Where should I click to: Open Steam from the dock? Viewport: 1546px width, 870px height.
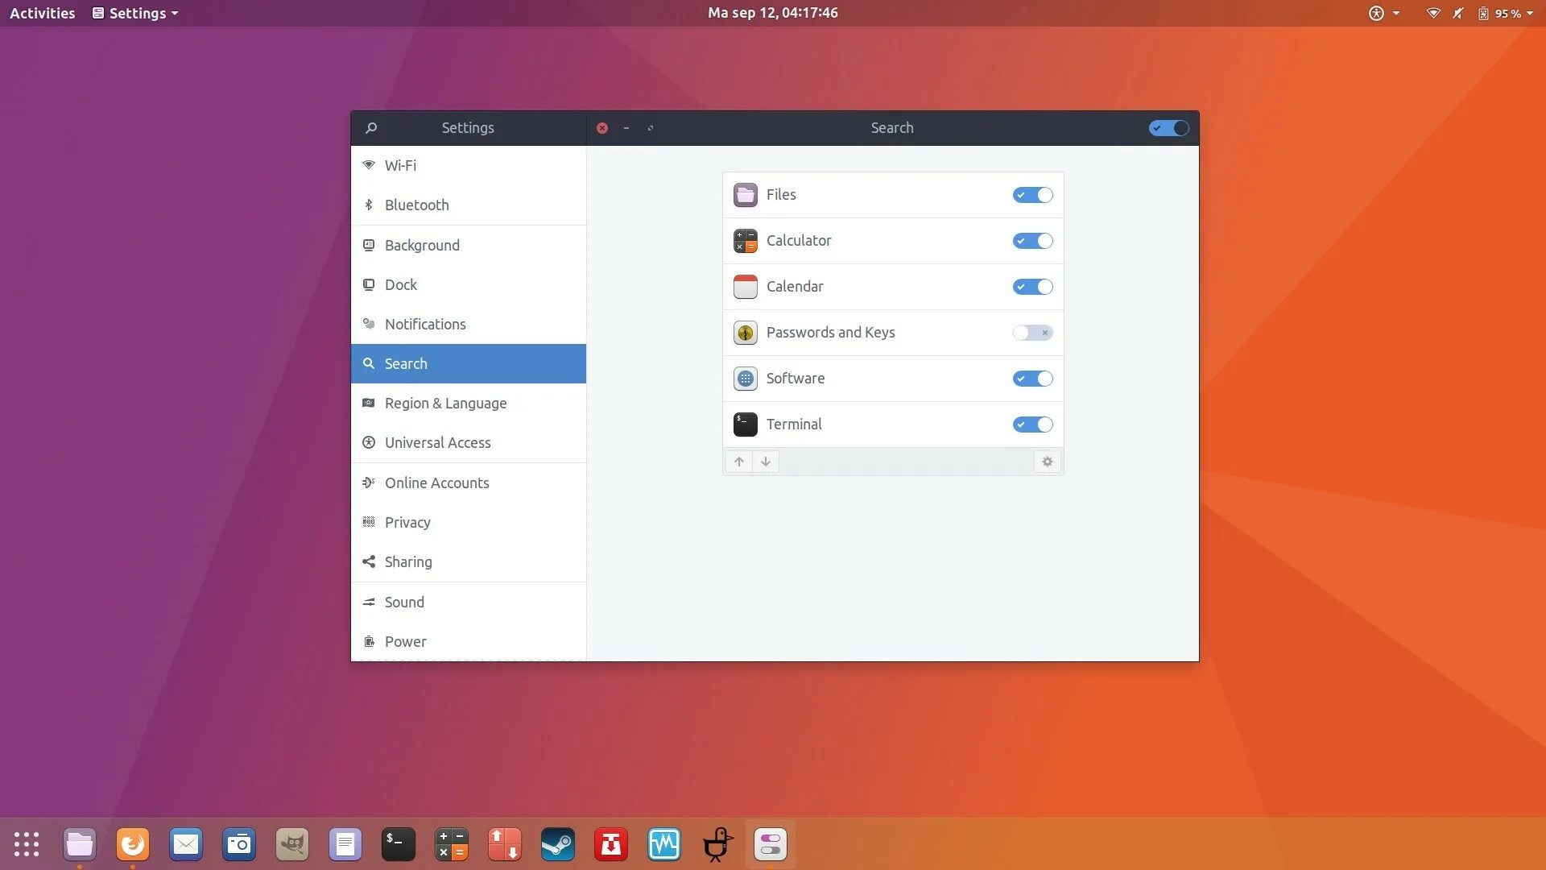pyautogui.click(x=558, y=844)
